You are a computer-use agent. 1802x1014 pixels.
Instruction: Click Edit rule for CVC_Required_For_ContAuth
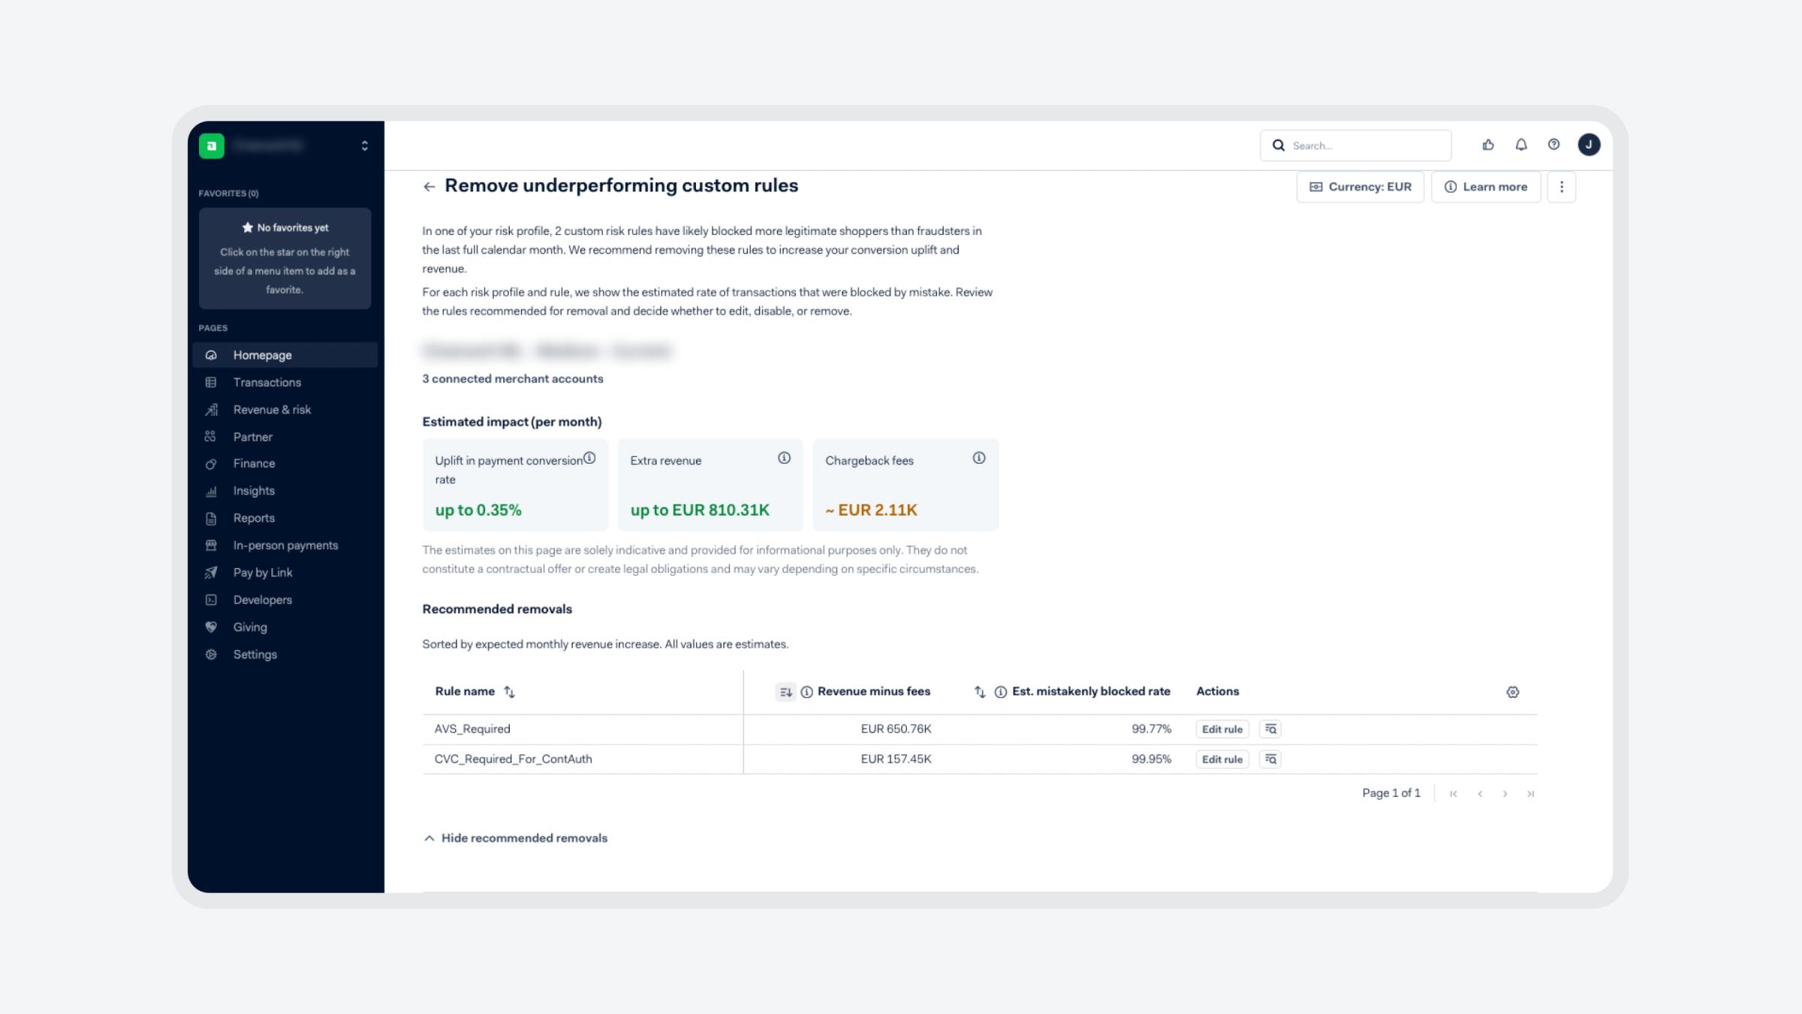[1222, 760]
